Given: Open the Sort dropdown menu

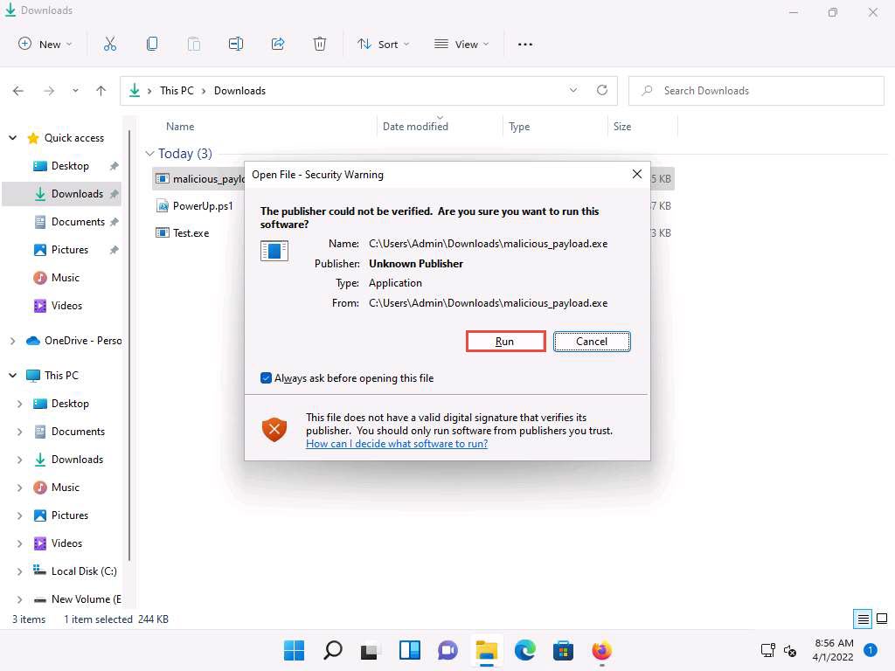Looking at the screenshot, I should coord(383,44).
